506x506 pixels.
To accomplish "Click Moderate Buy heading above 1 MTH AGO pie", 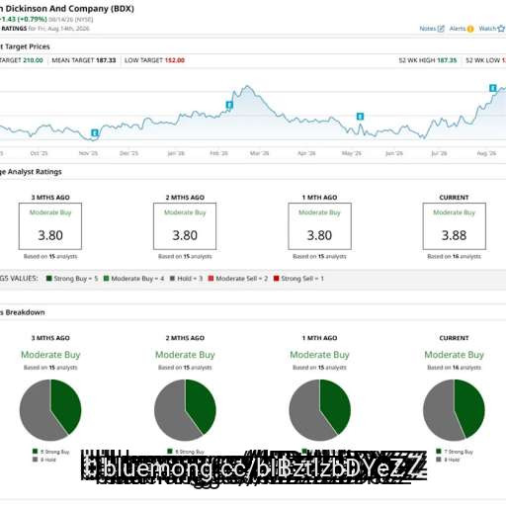I will 319,355.
